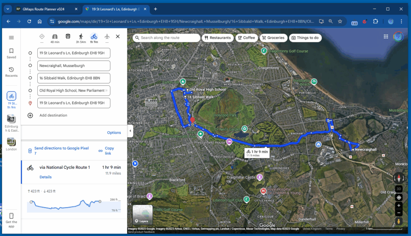Collapse the side panel arrow
Screen dimensions: 411x236
pyautogui.click(x=130, y=131)
